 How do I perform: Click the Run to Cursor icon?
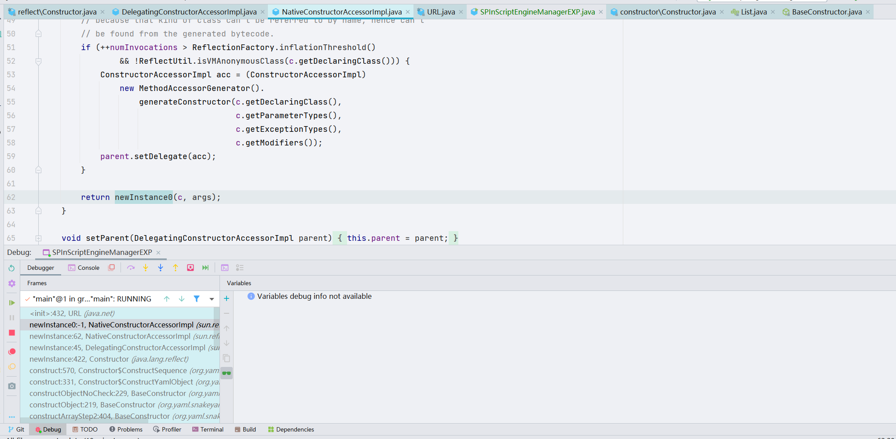(x=205, y=268)
